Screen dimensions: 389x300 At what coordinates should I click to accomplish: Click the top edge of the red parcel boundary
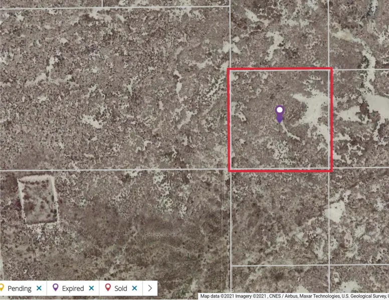click(x=280, y=69)
